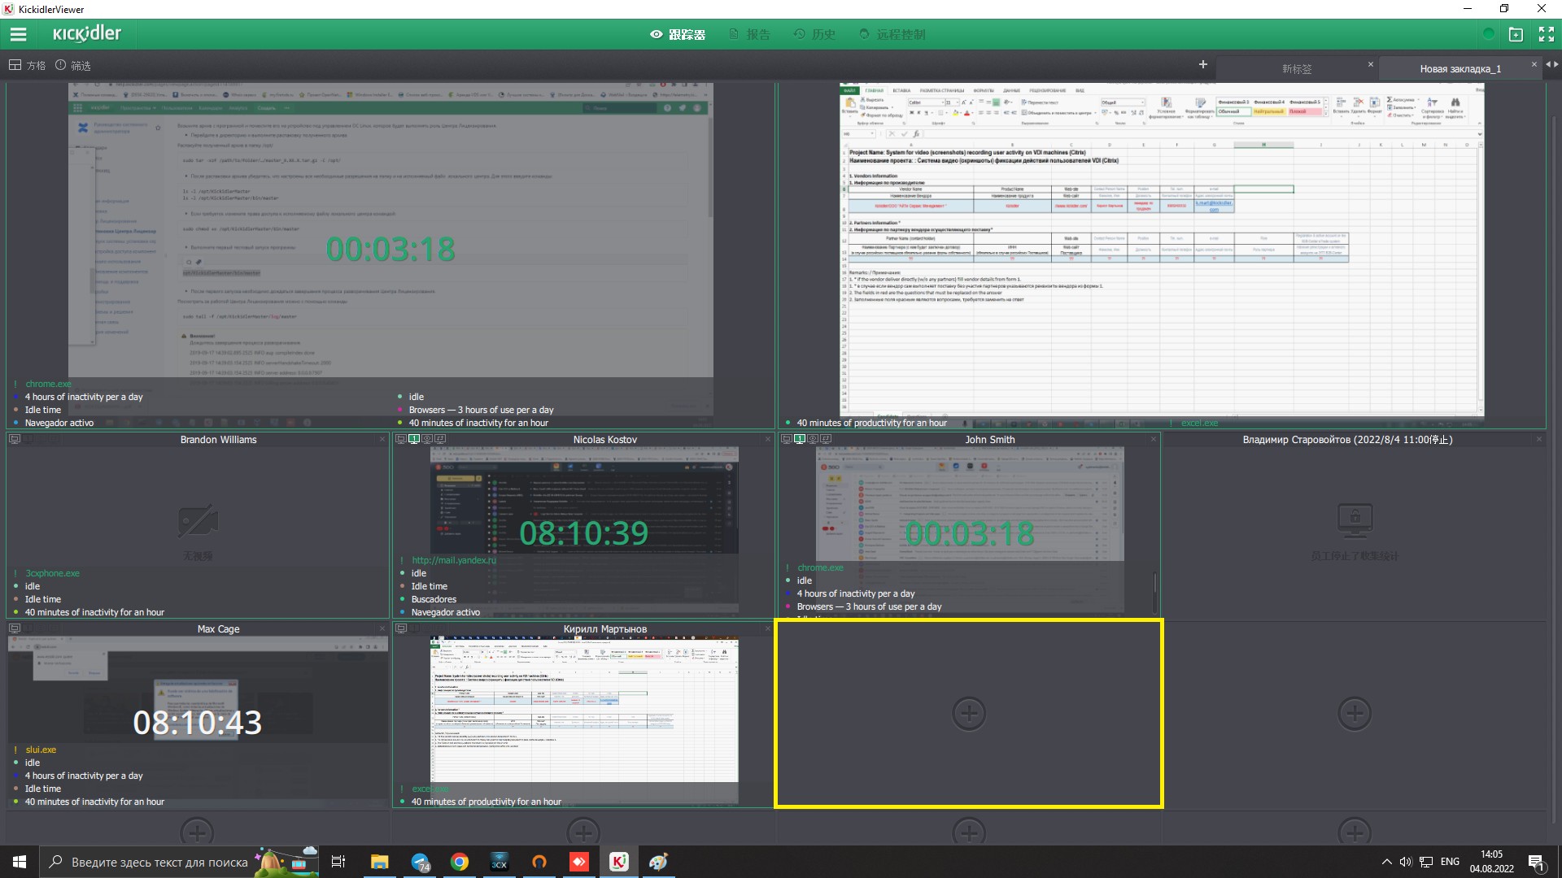Image resolution: width=1562 pixels, height=878 pixels.
Task: Close the Brandon Williams cell
Action: point(382,439)
